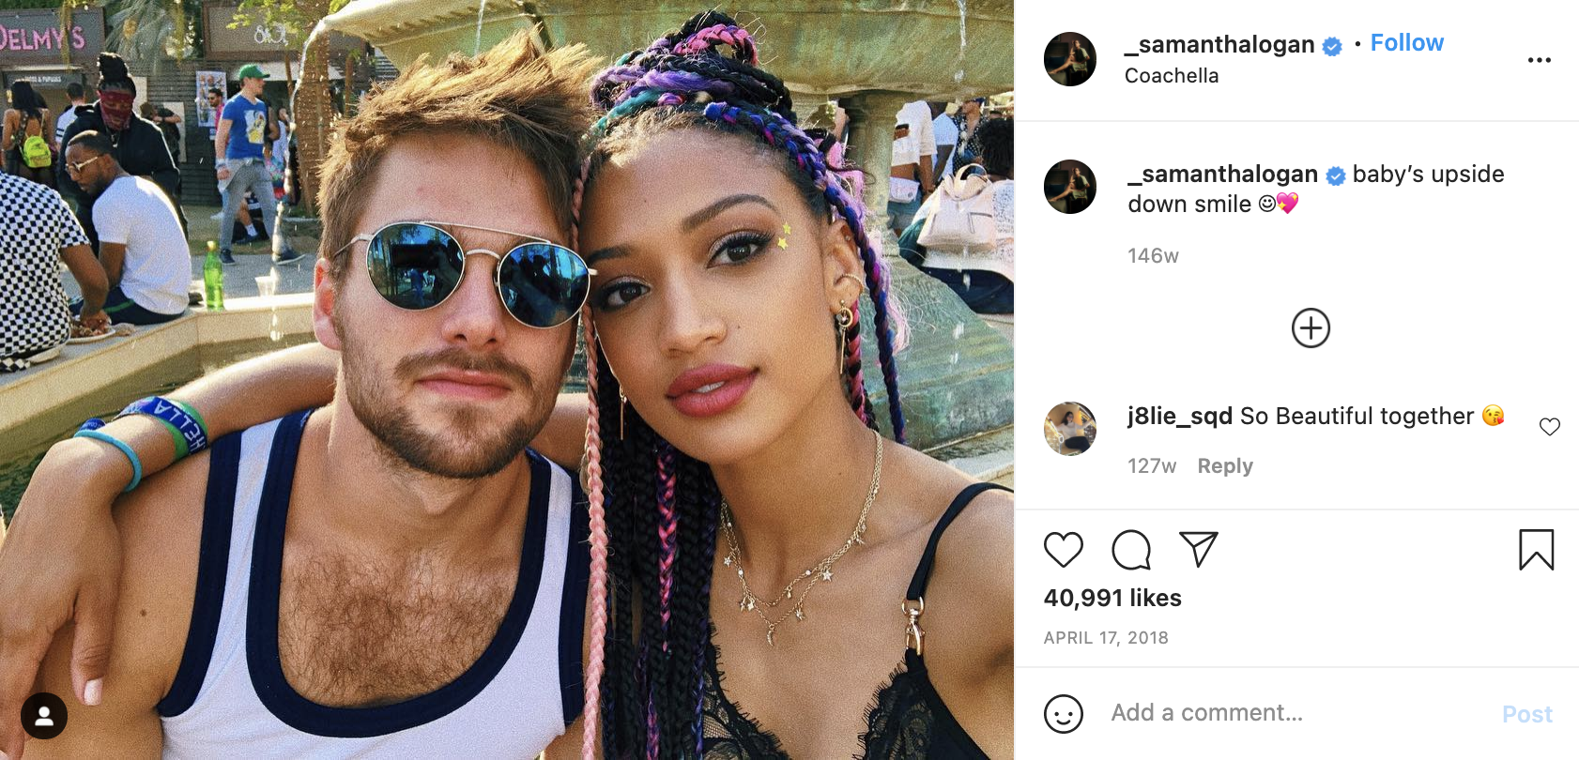Save the post with the bookmark icon
Viewport: 1579px width, 760px height.
point(1537,550)
